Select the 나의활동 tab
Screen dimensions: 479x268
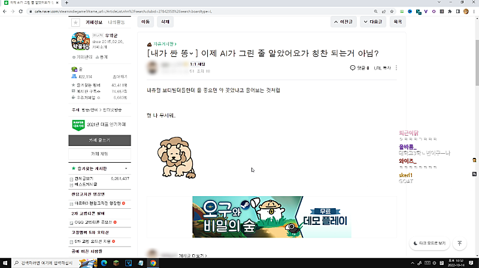pos(116,22)
